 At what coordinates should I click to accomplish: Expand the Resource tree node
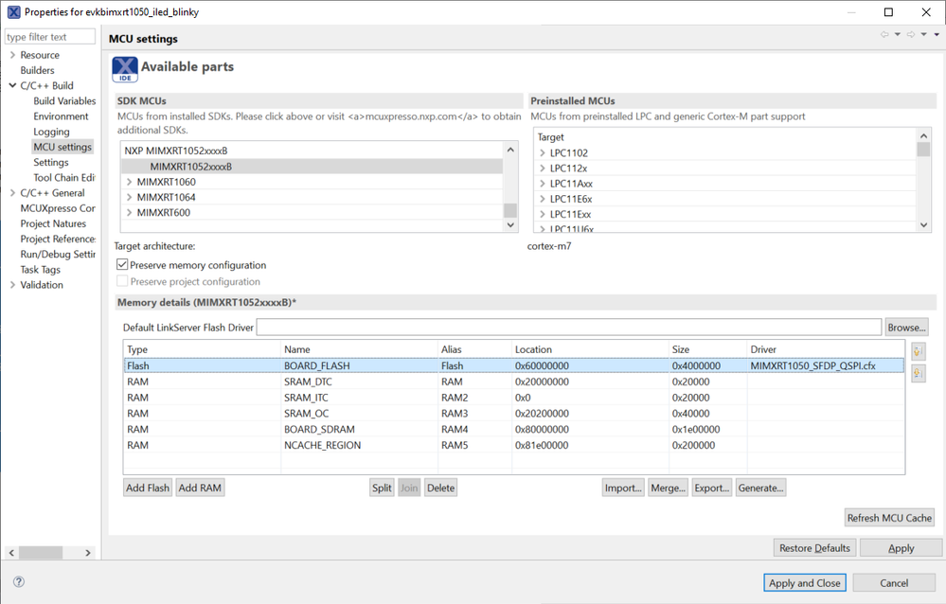[x=12, y=55]
